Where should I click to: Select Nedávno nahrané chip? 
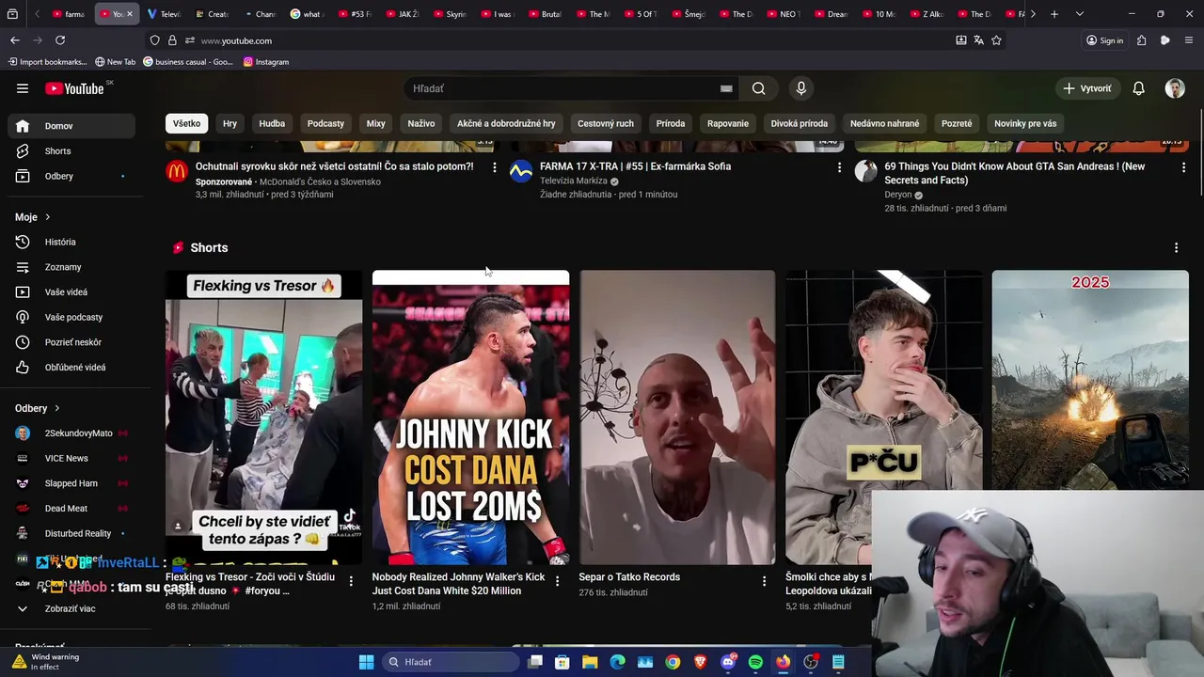coord(885,123)
